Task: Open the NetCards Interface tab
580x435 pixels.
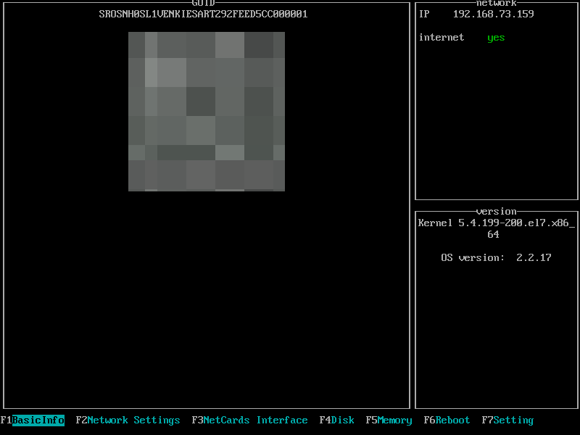Action: (x=255, y=420)
